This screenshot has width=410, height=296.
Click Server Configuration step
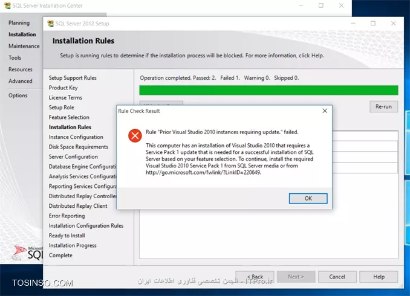tap(73, 156)
